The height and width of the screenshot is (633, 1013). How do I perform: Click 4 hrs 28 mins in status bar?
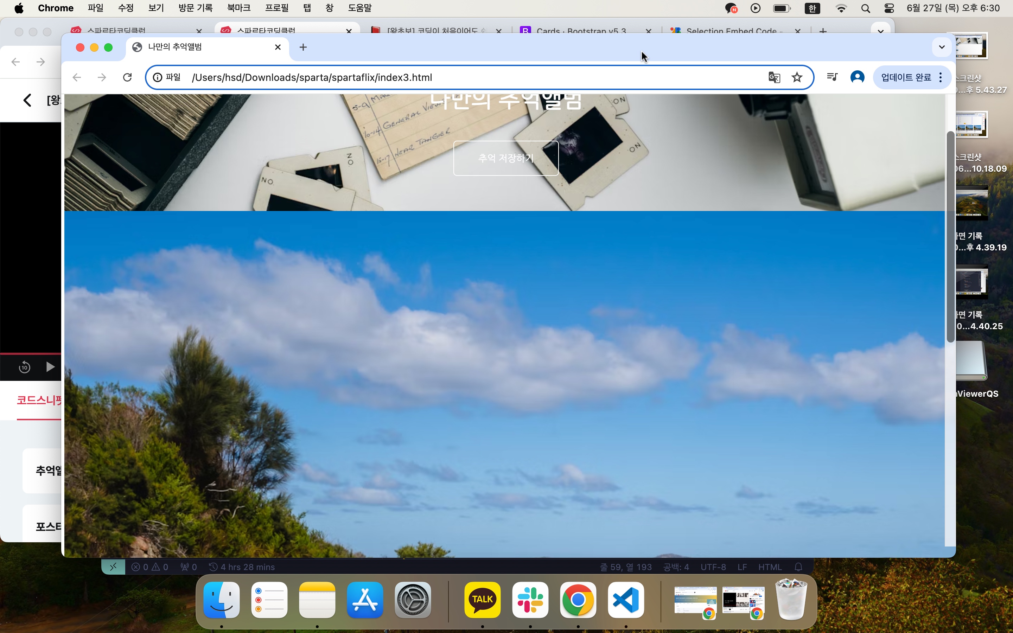(242, 567)
